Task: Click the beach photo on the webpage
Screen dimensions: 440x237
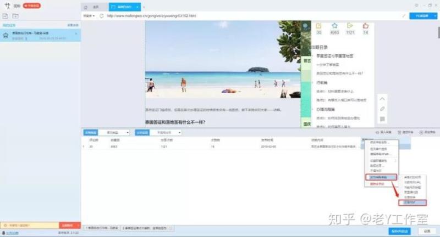Action: (223, 60)
